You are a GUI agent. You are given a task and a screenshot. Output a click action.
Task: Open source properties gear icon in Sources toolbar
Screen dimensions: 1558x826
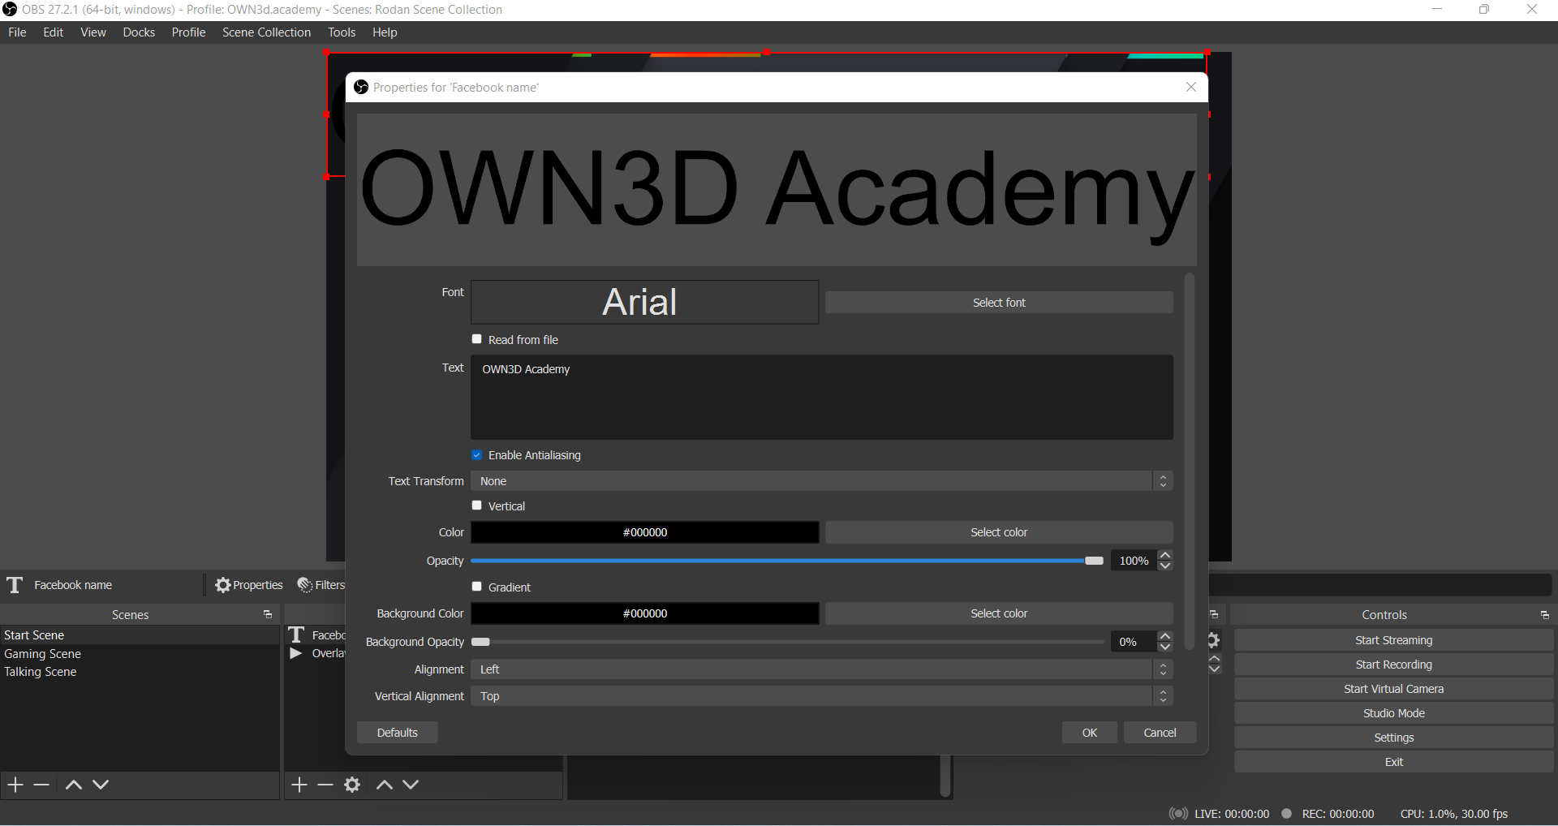(352, 785)
